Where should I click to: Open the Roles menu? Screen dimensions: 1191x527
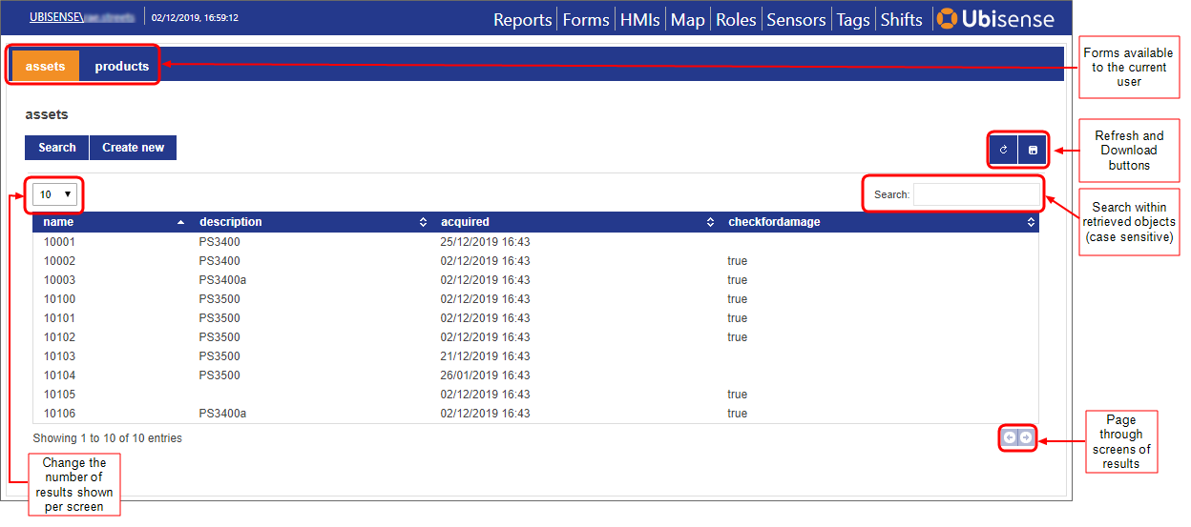pos(736,19)
